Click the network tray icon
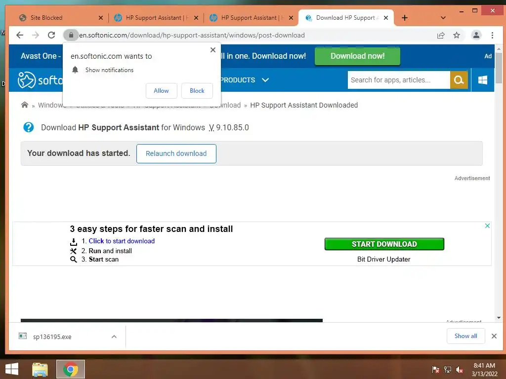The image size is (506, 379). pyautogui.click(x=448, y=370)
